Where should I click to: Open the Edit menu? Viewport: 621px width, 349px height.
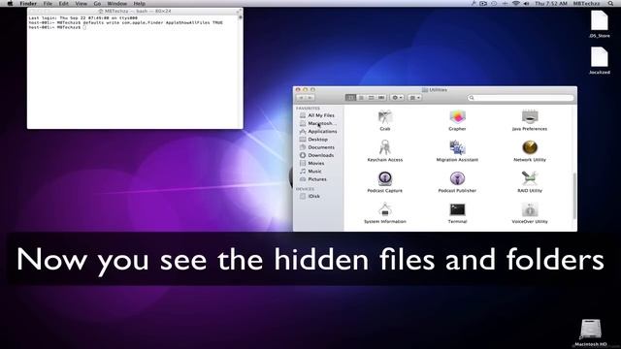pos(64,3)
